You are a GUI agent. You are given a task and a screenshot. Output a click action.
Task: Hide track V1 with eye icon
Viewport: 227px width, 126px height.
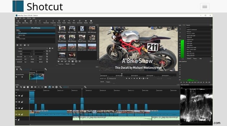click(19, 115)
